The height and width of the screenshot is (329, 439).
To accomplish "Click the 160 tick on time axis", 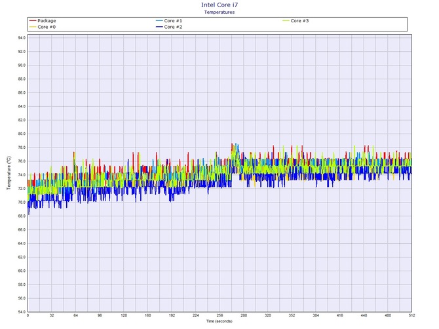I will pos(148,315).
